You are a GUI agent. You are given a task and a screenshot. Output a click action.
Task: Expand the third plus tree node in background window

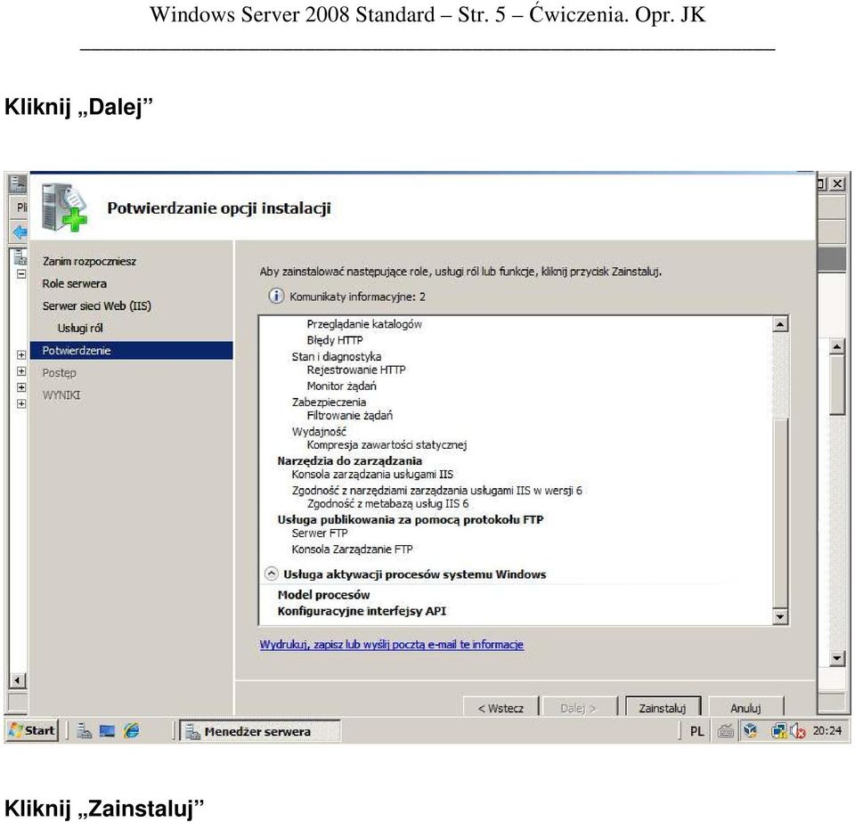coord(20,387)
